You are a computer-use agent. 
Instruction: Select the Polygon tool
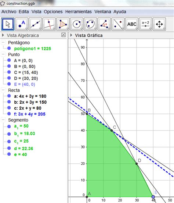pos(63,24)
